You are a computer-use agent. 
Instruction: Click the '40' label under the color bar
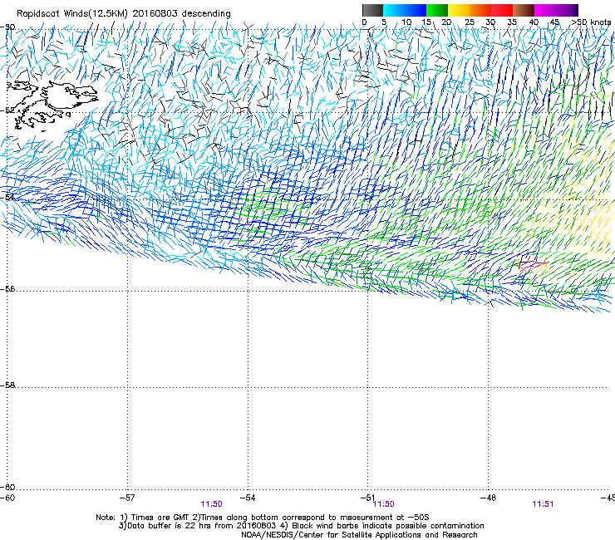pyautogui.click(x=534, y=22)
